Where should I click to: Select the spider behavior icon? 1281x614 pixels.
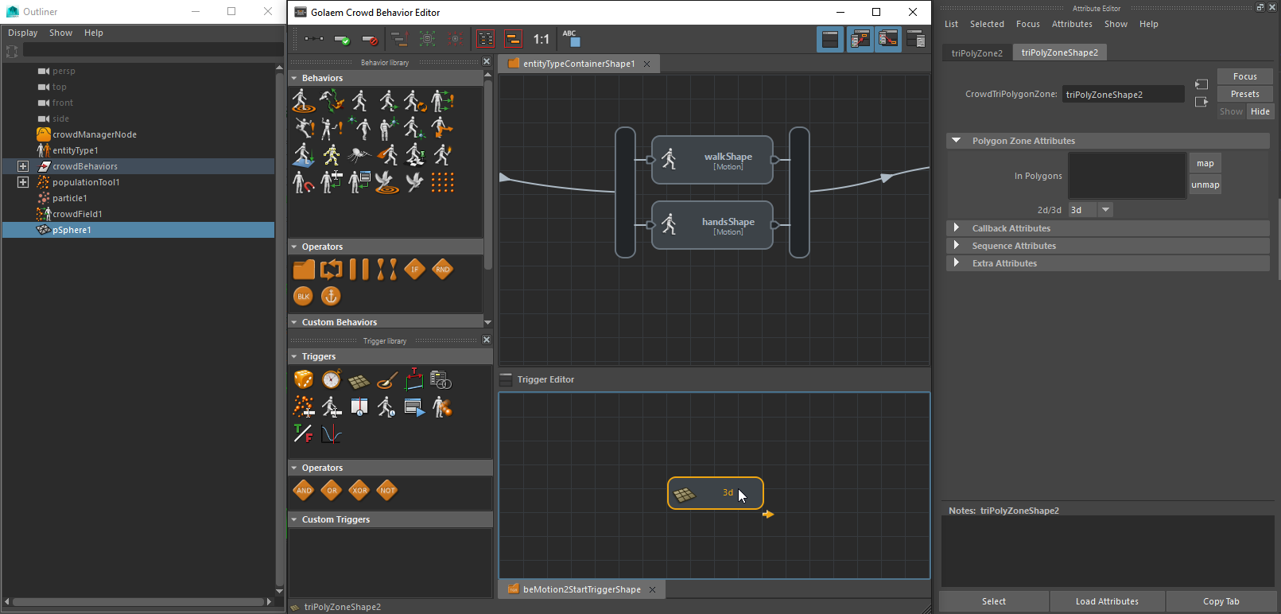click(x=359, y=154)
